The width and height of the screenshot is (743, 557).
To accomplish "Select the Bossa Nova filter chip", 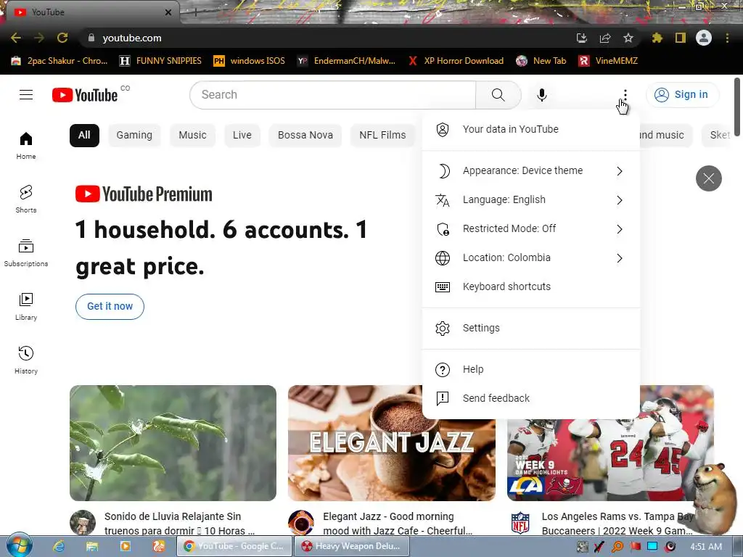I will click(x=305, y=135).
